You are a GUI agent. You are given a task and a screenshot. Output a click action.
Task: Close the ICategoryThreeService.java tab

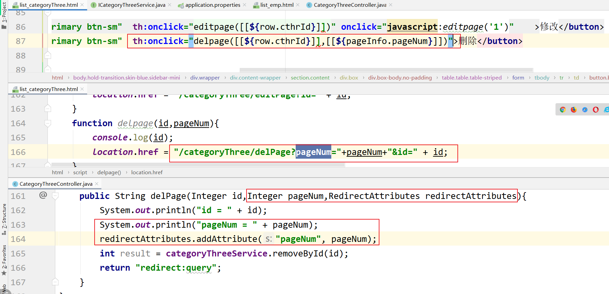pos(170,5)
